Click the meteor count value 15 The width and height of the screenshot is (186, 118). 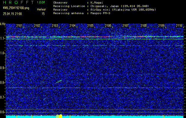43,14
